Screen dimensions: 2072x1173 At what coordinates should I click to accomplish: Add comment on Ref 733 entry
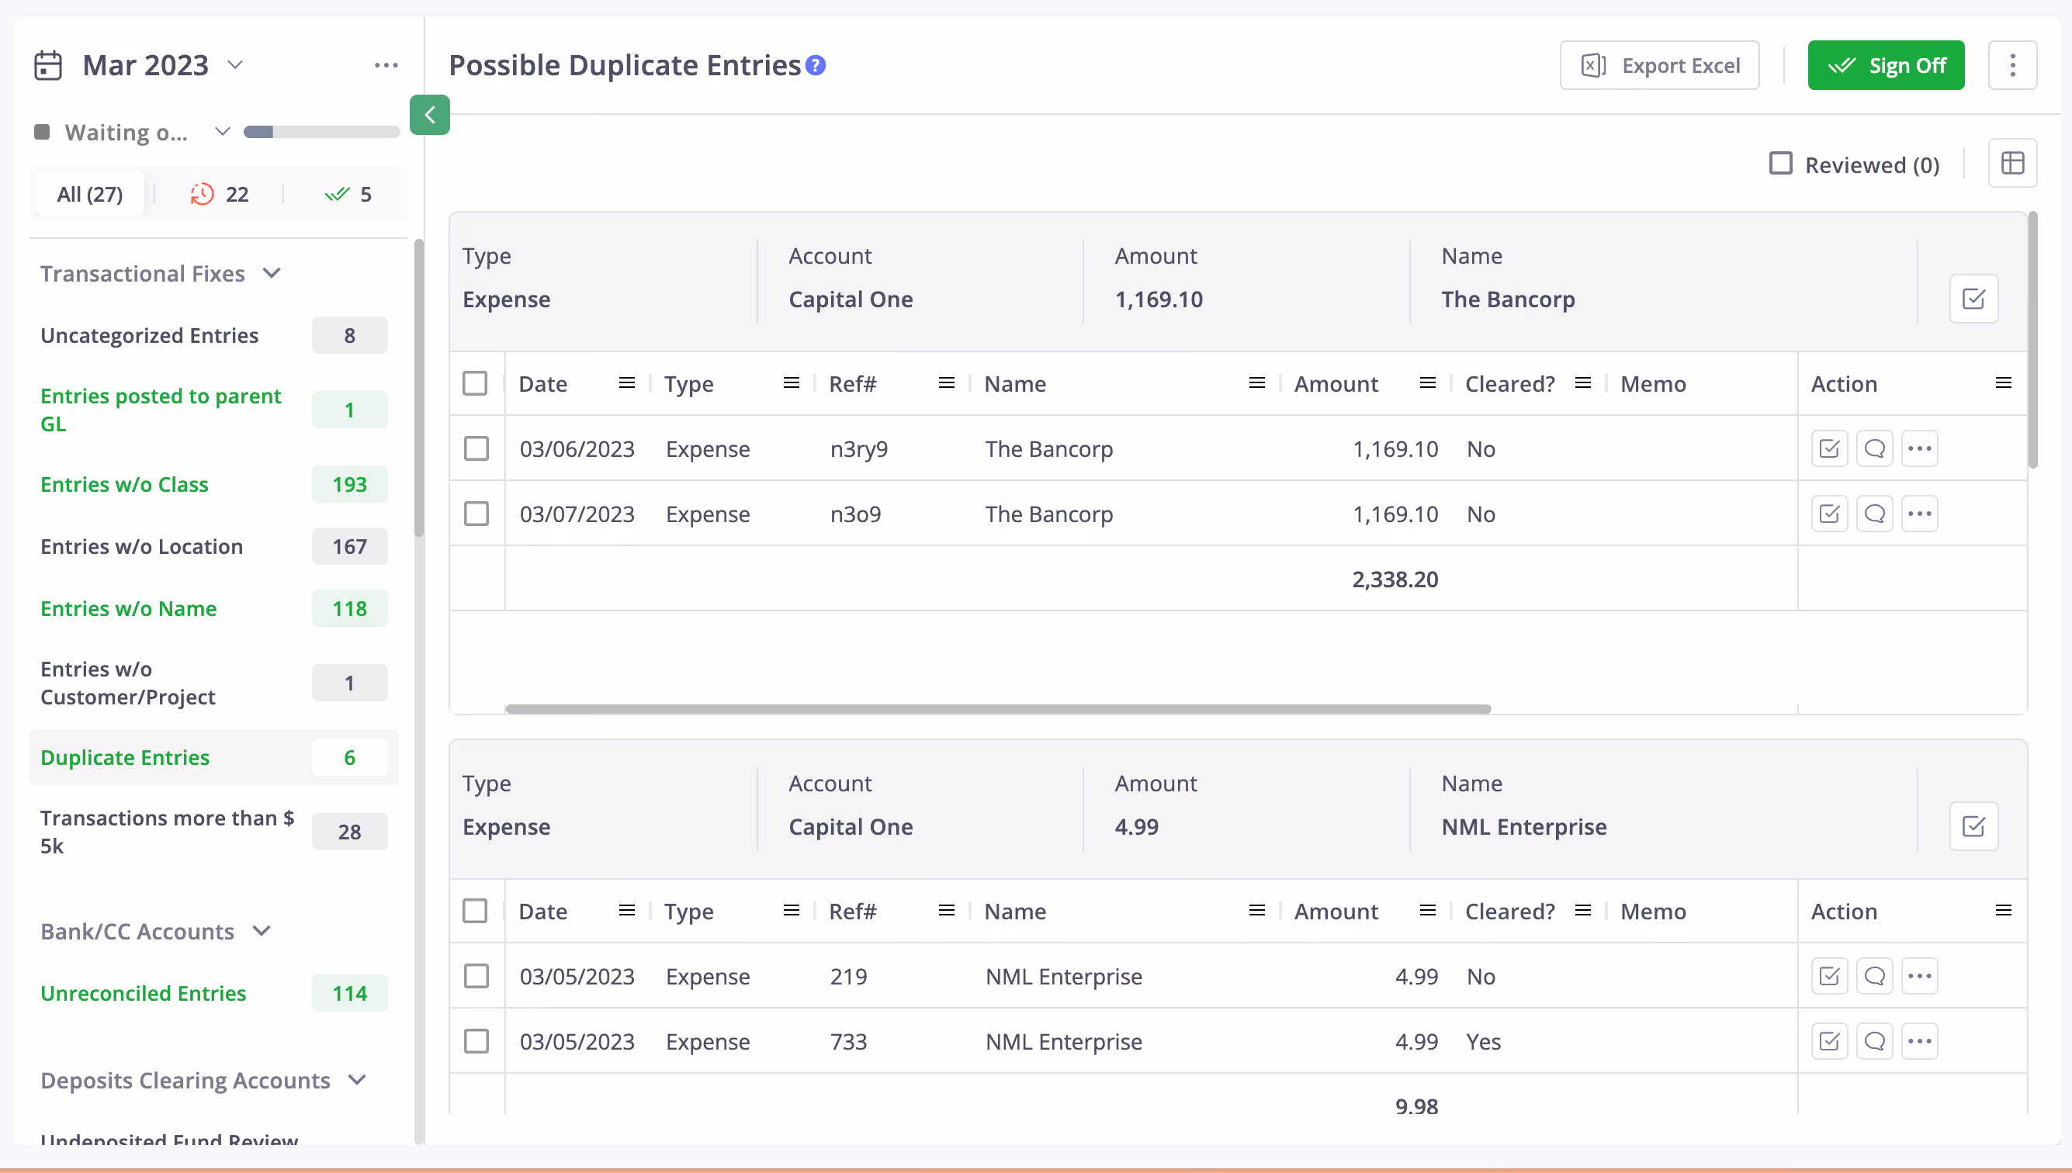(1875, 1042)
